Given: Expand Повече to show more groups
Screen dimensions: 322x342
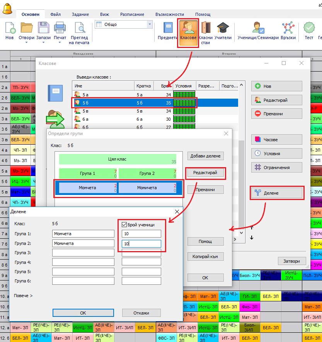Looking at the screenshot, I should click(x=23, y=296).
